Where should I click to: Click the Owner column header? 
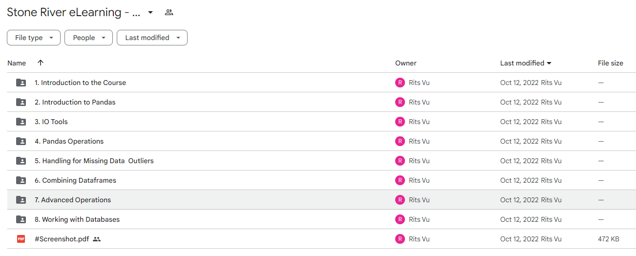point(406,63)
